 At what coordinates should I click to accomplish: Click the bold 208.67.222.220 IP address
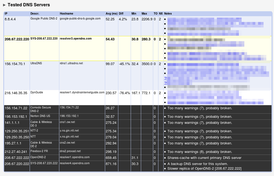coord(17,39)
